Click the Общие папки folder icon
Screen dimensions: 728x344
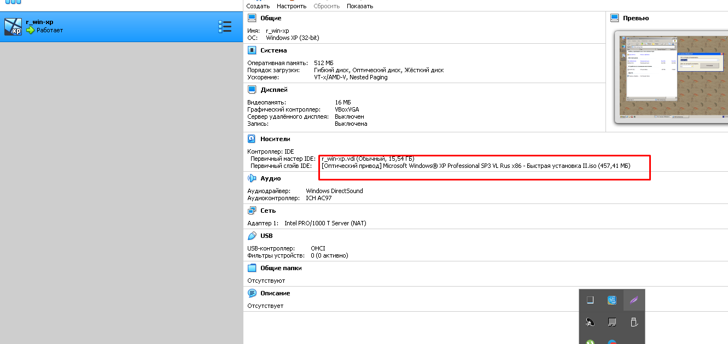pyautogui.click(x=252, y=268)
